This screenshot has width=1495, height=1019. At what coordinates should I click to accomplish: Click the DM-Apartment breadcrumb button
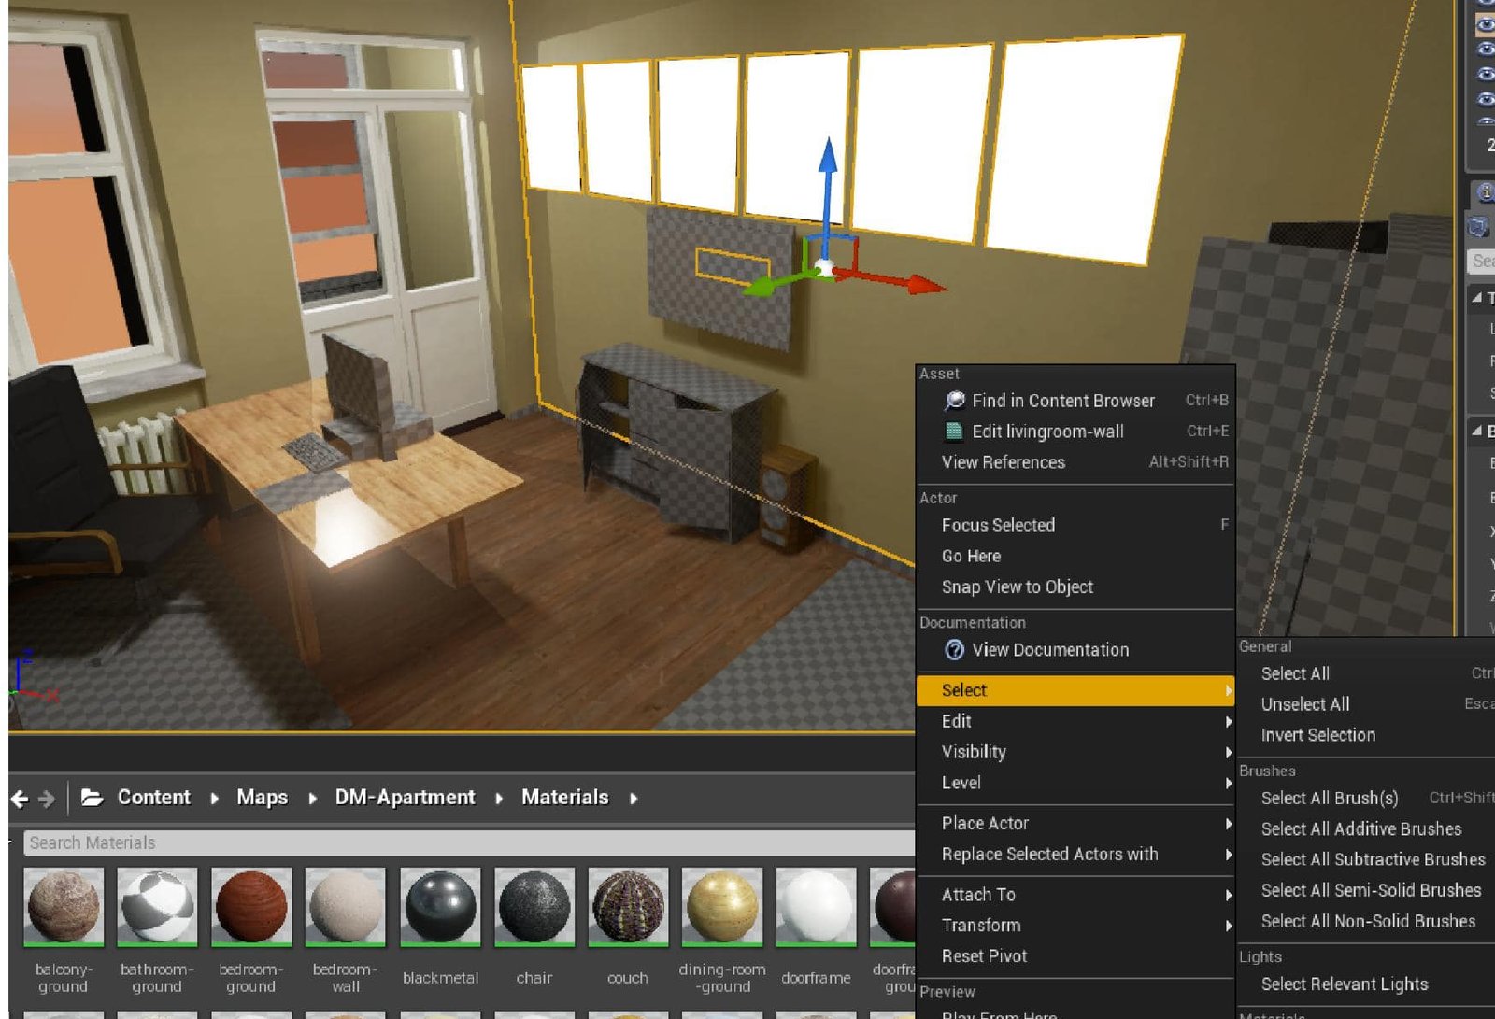(405, 797)
